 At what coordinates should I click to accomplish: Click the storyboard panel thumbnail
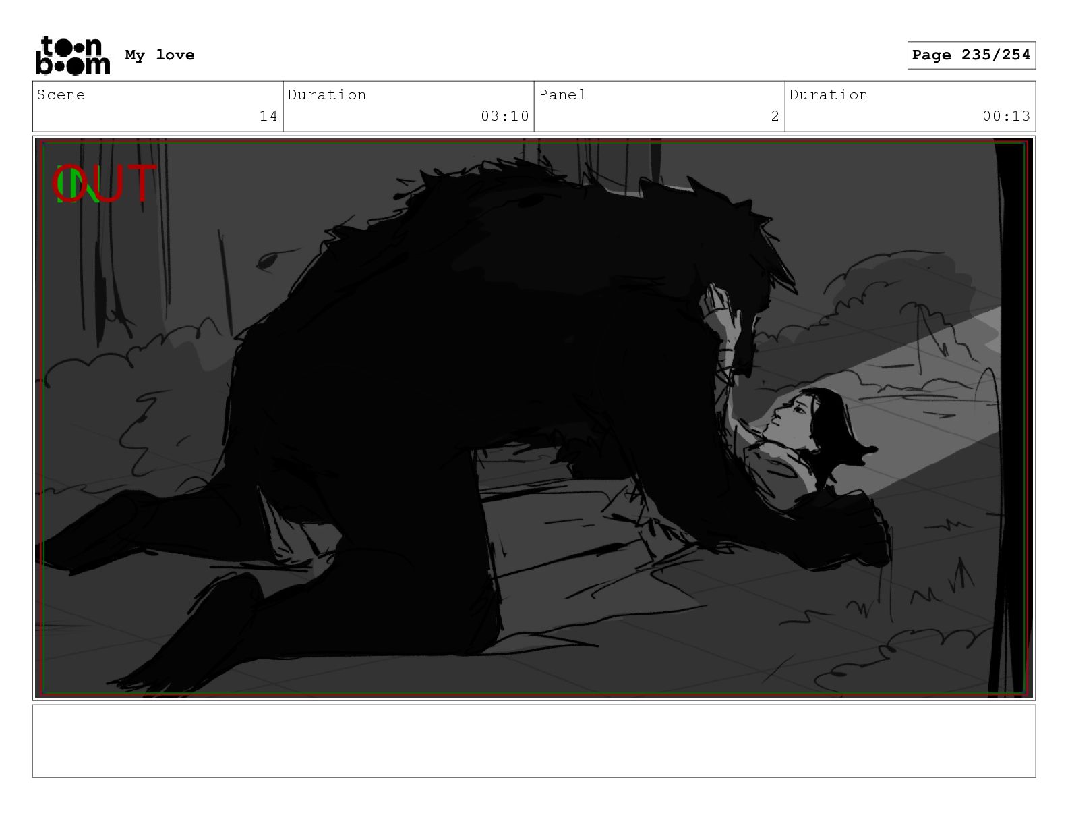click(x=534, y=418)
